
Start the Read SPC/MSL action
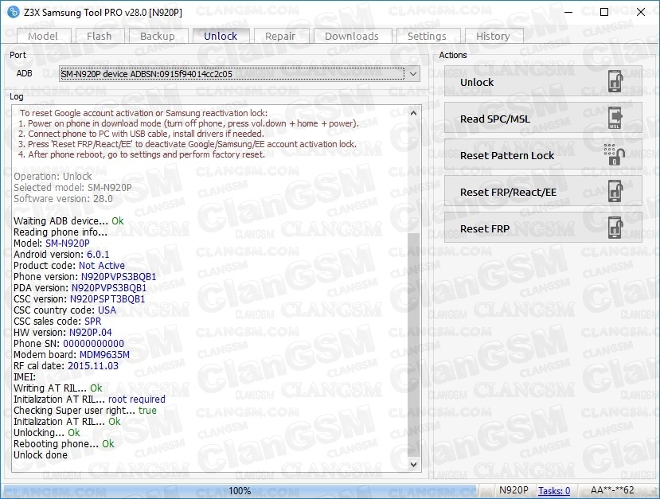point(543,119)
